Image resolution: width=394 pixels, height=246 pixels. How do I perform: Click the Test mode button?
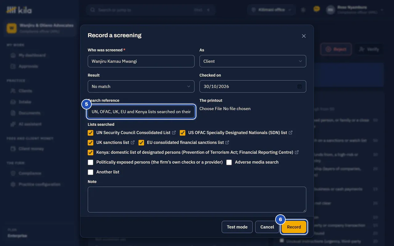pos(237,227)
